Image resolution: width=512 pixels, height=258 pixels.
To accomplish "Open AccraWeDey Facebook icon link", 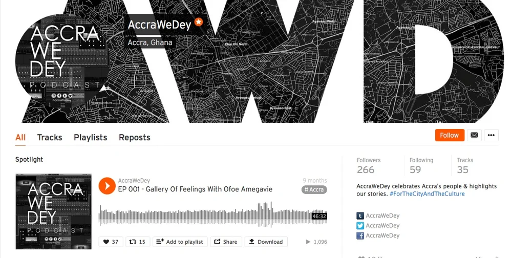I will pos(360,235).
